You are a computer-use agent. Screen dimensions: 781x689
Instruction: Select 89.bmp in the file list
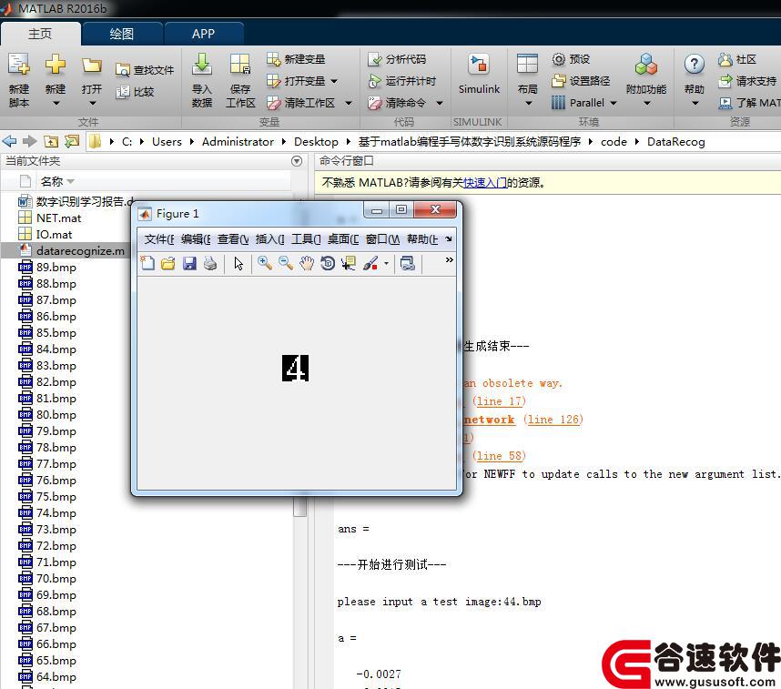point(56,268)
